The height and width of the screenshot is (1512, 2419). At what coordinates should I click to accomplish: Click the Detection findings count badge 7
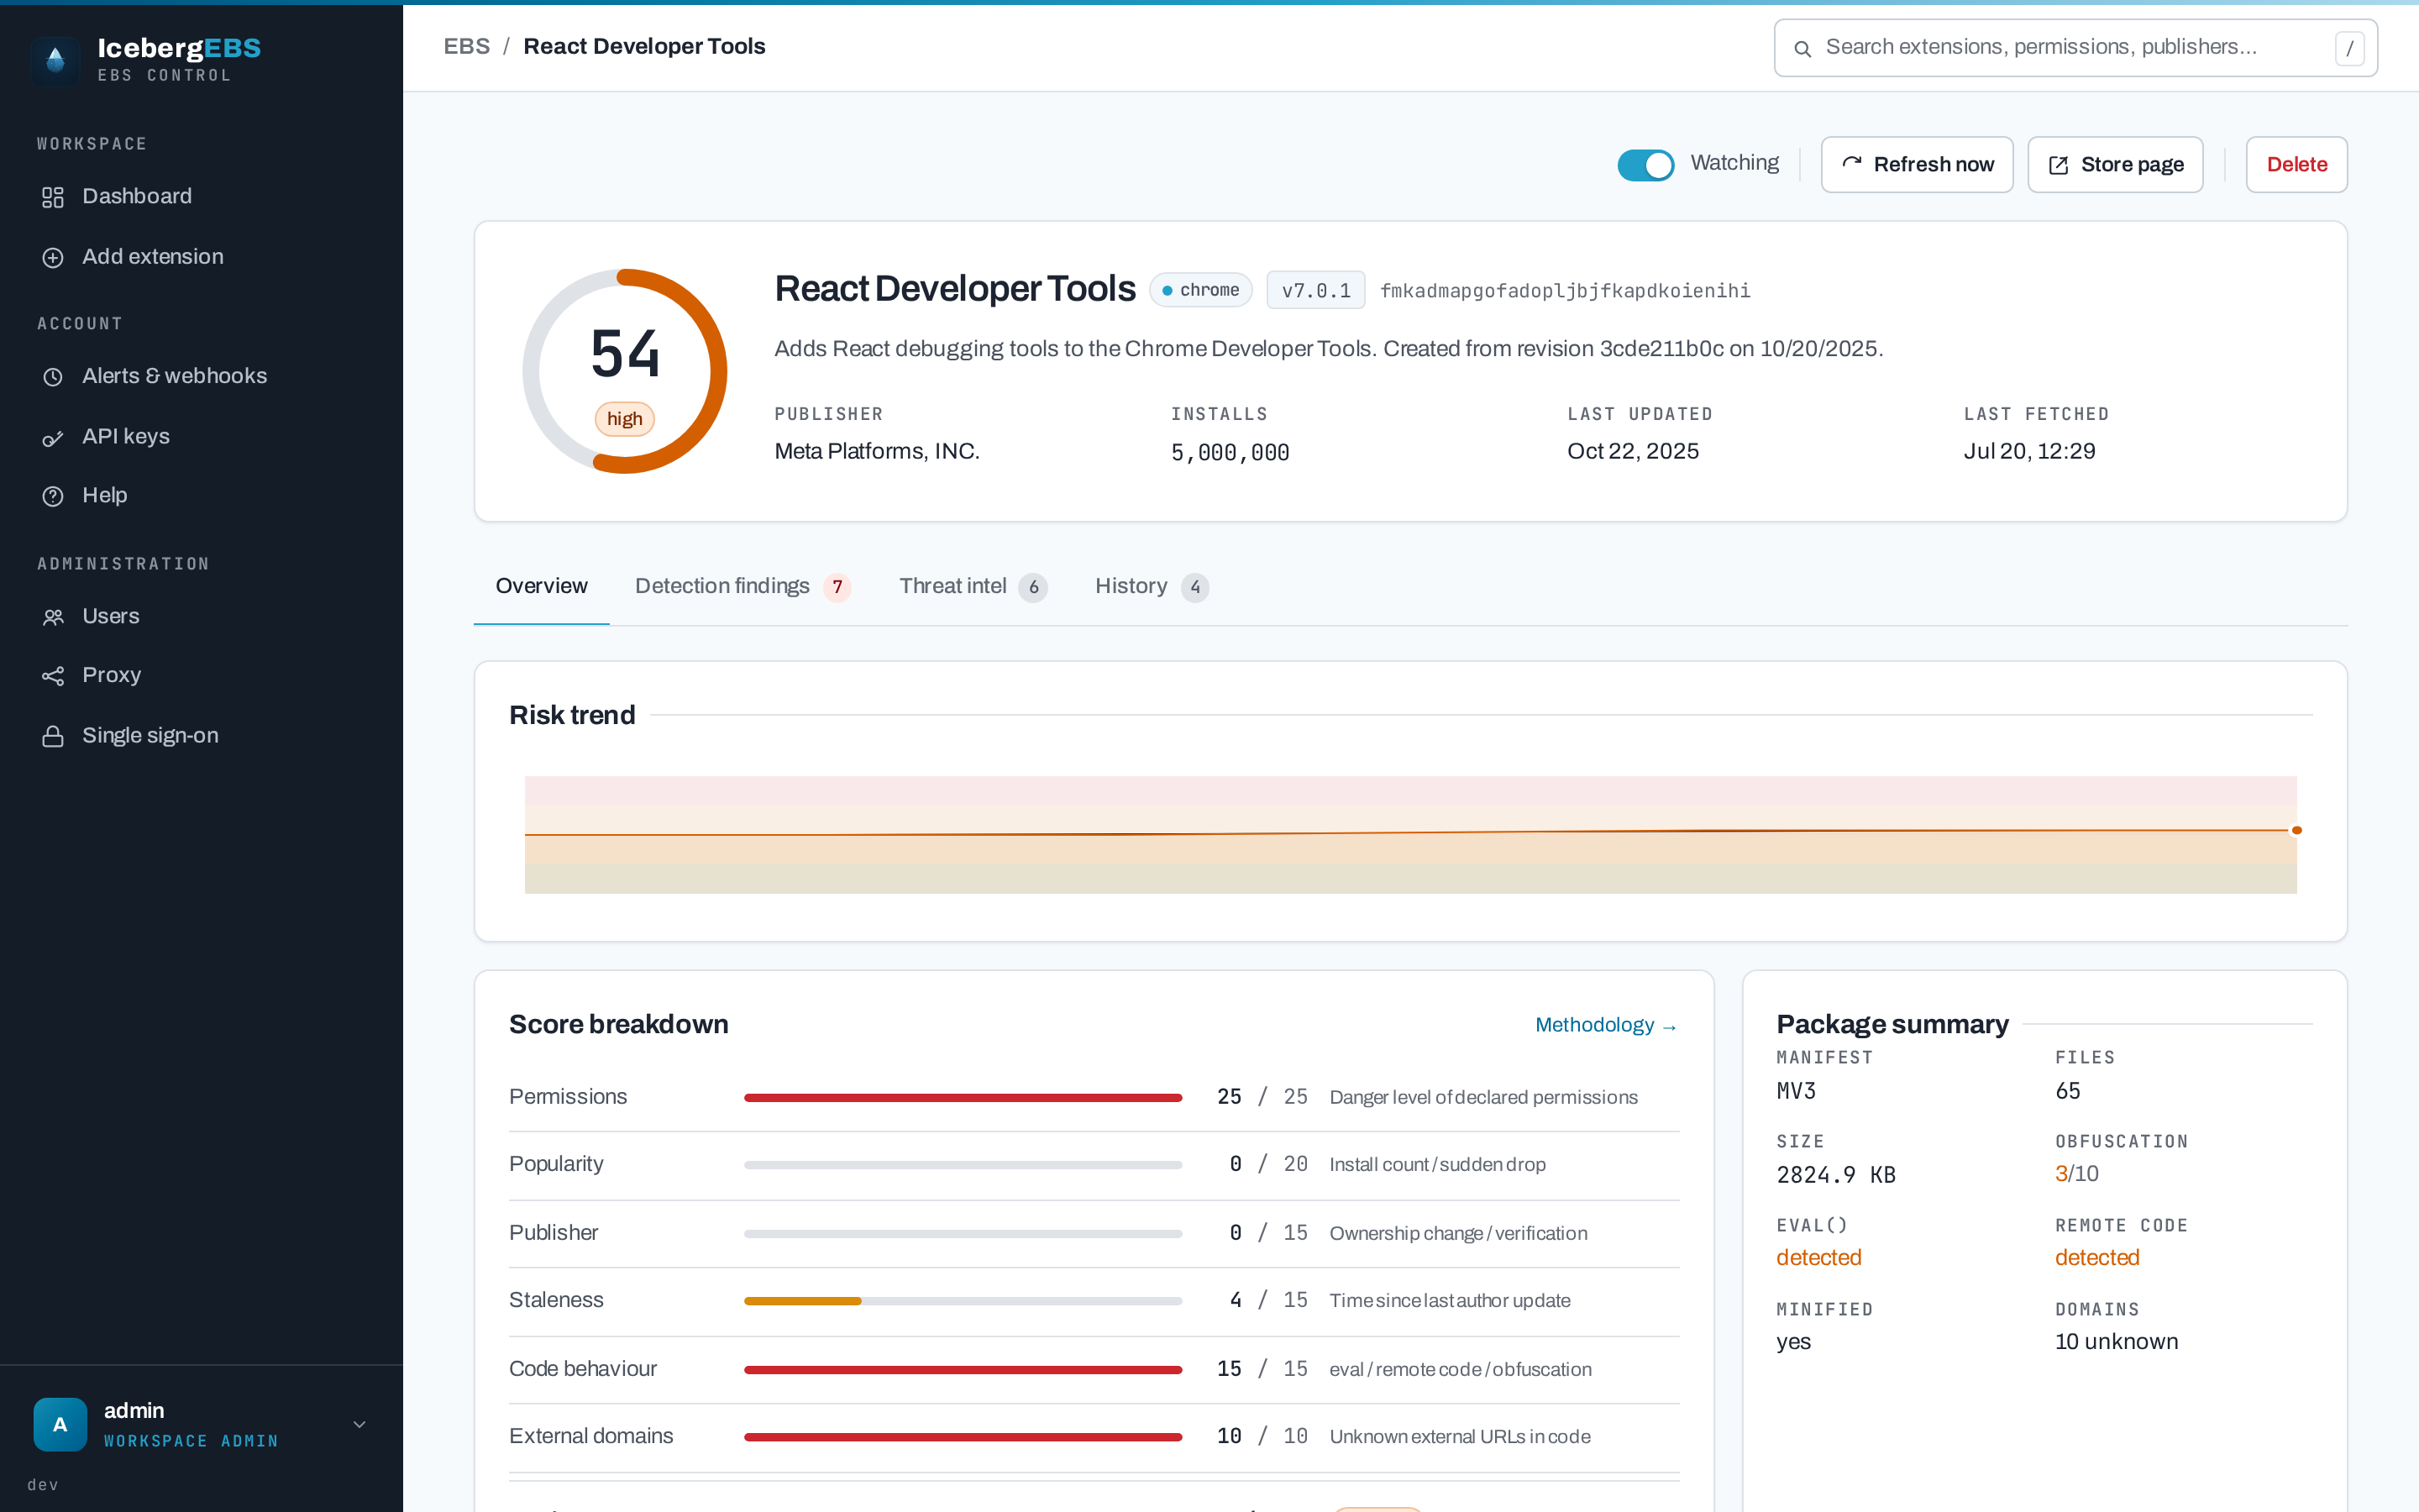(x=837, y=588)
